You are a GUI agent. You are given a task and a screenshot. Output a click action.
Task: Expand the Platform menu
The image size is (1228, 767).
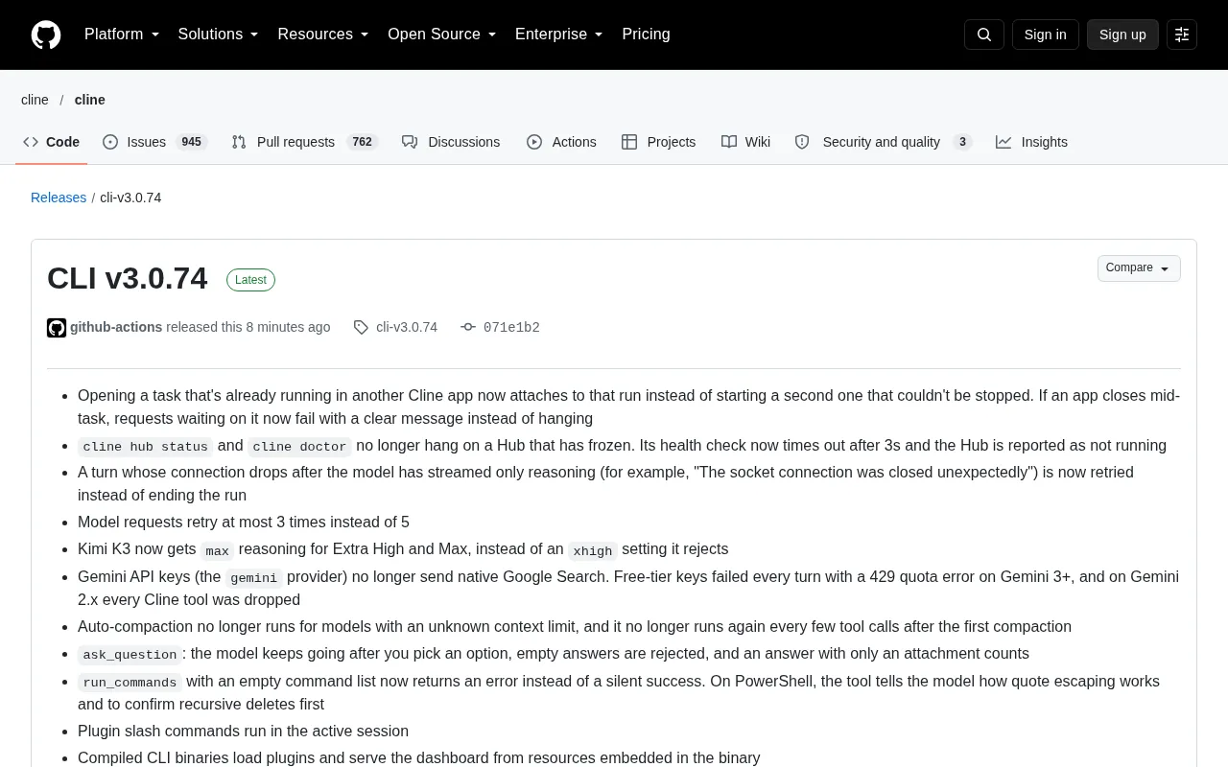[122, 35]
